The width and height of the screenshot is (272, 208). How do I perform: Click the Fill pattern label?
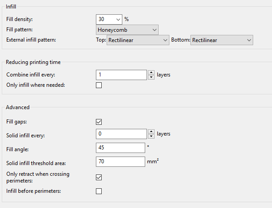click(x=19, y=30)
